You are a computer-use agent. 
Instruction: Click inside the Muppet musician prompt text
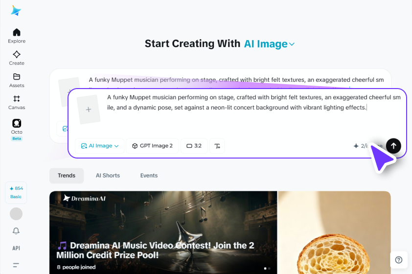tap(254, 102)
